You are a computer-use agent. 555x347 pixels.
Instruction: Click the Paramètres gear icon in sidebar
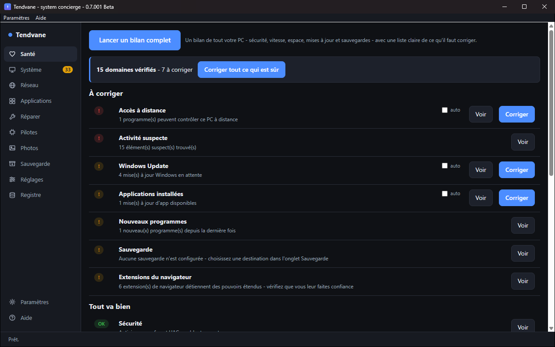12,302
